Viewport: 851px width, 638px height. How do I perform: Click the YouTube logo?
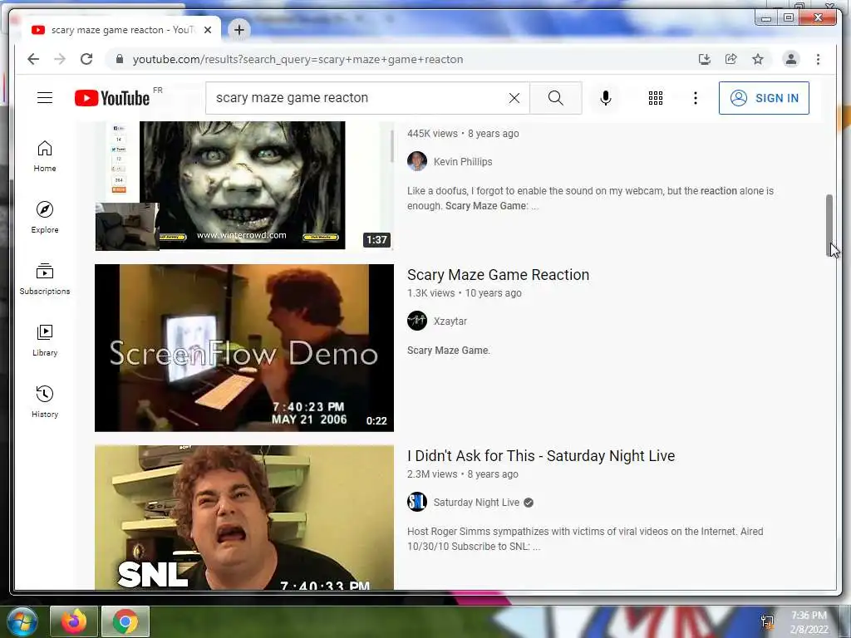tap(112, 98)
